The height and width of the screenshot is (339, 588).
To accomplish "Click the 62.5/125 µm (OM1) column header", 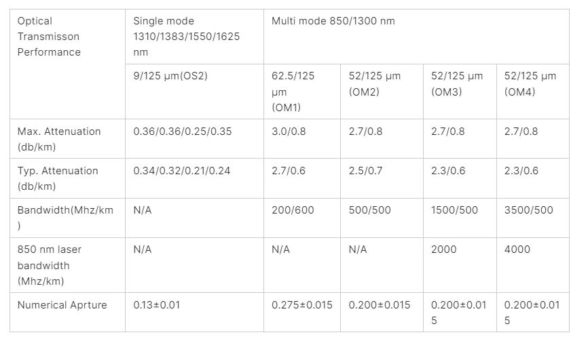I will click(302, 92).
